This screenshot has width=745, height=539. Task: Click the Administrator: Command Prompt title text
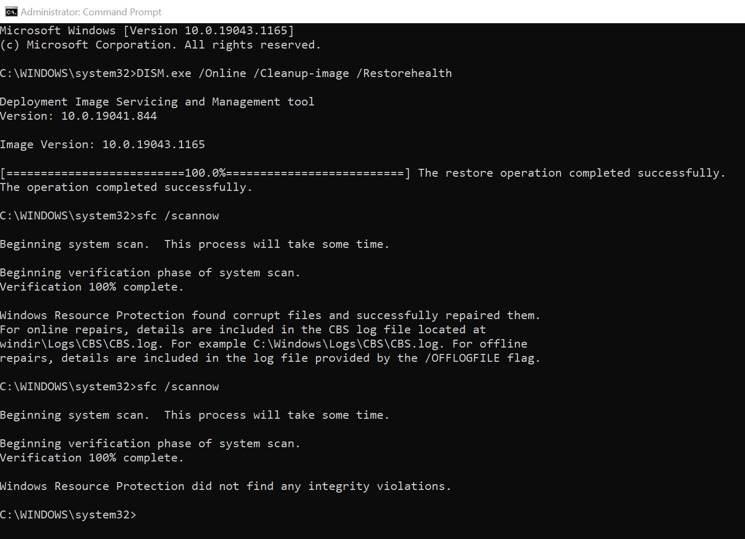click(91, 12)
